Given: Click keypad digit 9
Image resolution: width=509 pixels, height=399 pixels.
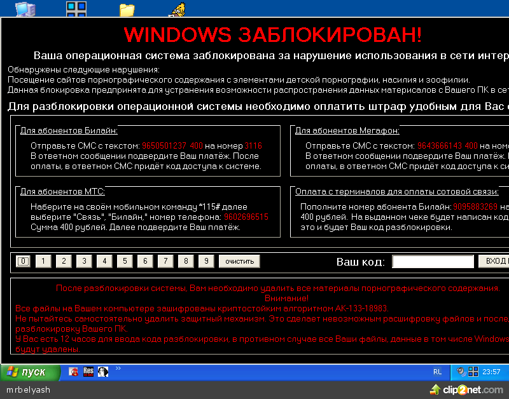Looking at the screenshot, I should point(206,261).
